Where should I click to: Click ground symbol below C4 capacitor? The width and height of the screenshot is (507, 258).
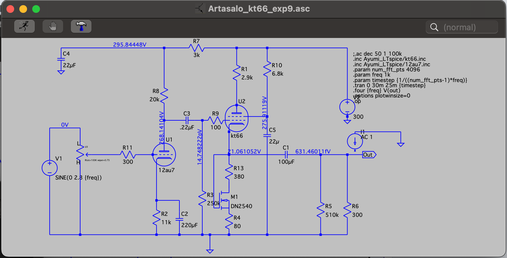61,72
